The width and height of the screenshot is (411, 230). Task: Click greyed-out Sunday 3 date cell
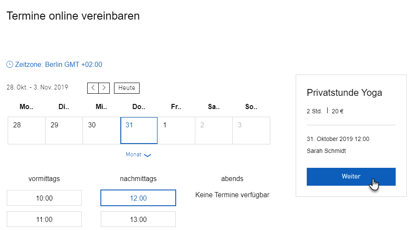click(x=251, y=131)
